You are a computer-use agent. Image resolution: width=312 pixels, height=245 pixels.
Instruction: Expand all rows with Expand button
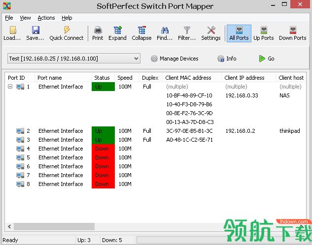117,33
